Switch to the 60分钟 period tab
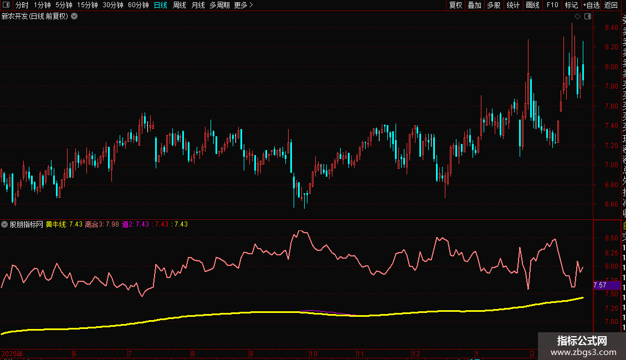This screenshot has height=360, width=626. pyautogui.click(x=138, y=5)
